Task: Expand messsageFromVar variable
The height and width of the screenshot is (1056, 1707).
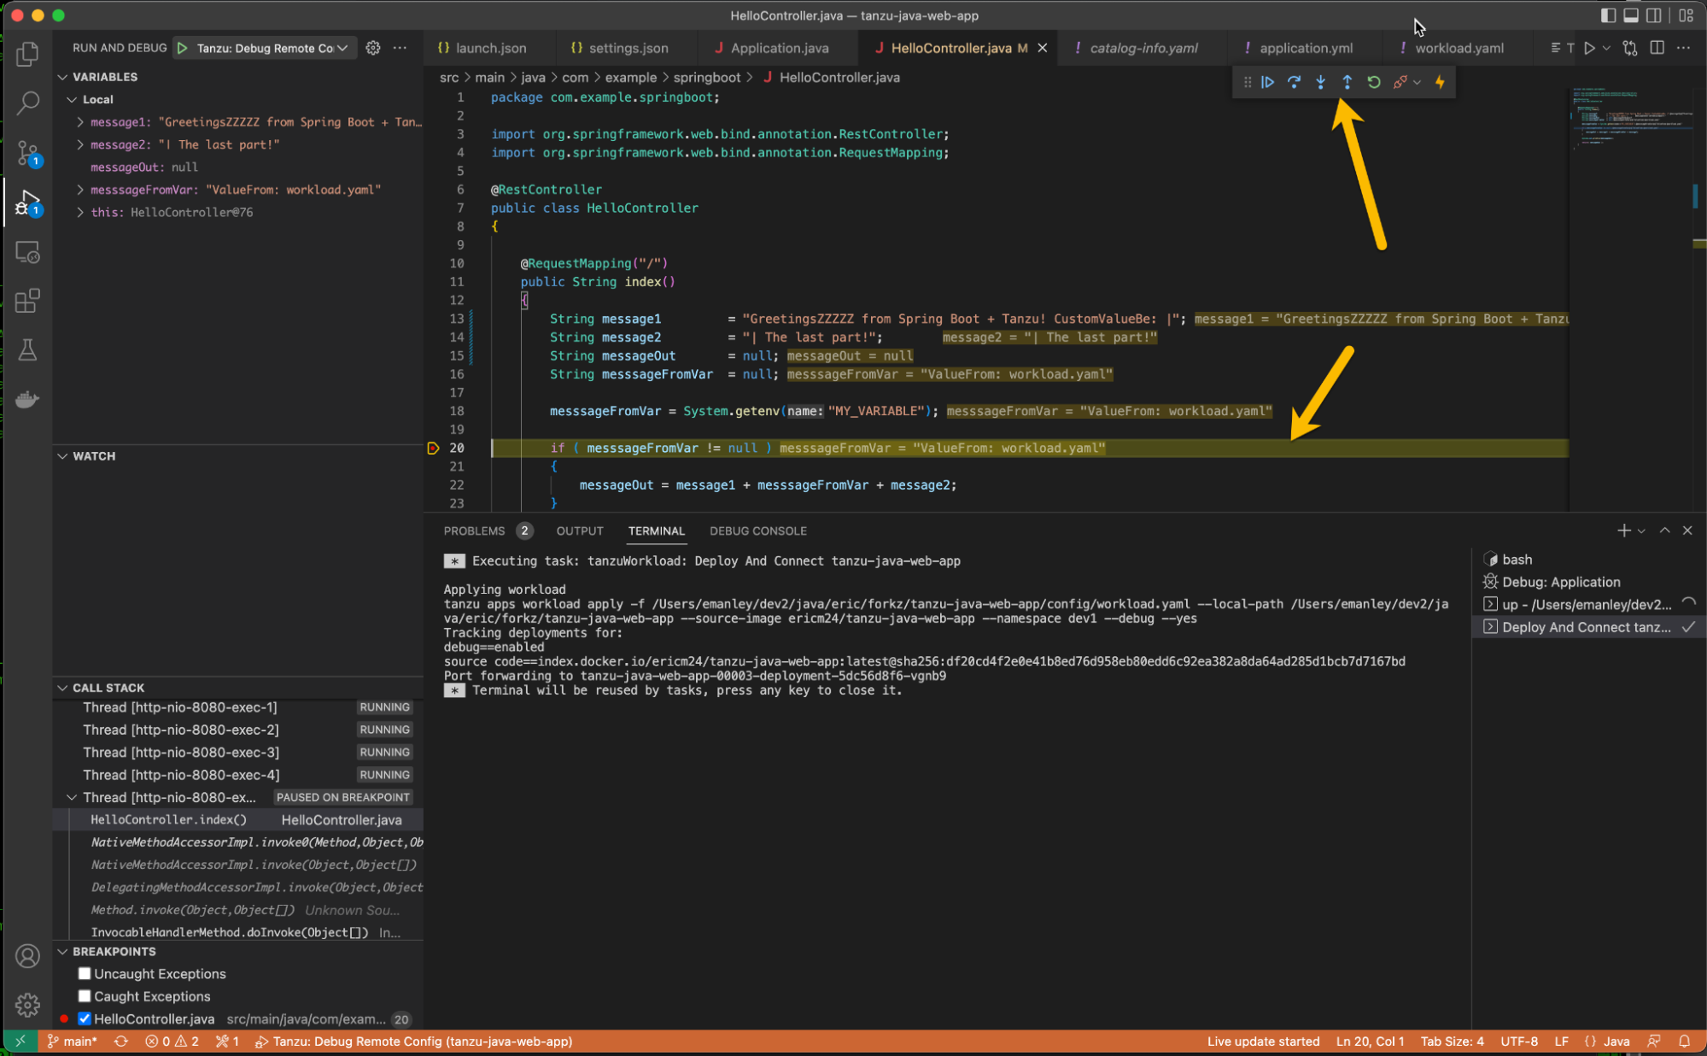Action: tap(80, 190)
